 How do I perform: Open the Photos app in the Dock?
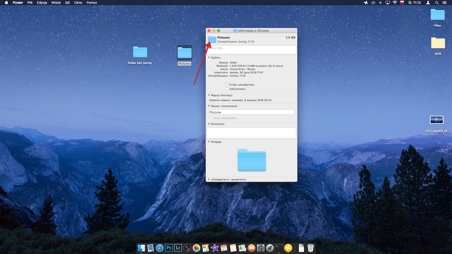tap(196, 248)
